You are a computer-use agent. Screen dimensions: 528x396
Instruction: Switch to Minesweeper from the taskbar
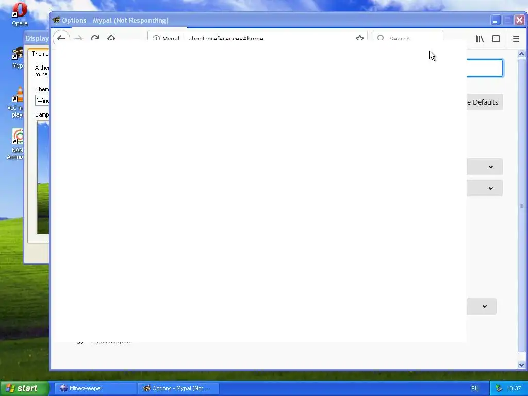click(95, 388)
